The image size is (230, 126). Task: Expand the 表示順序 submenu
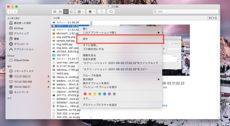[x=120, y=79]
